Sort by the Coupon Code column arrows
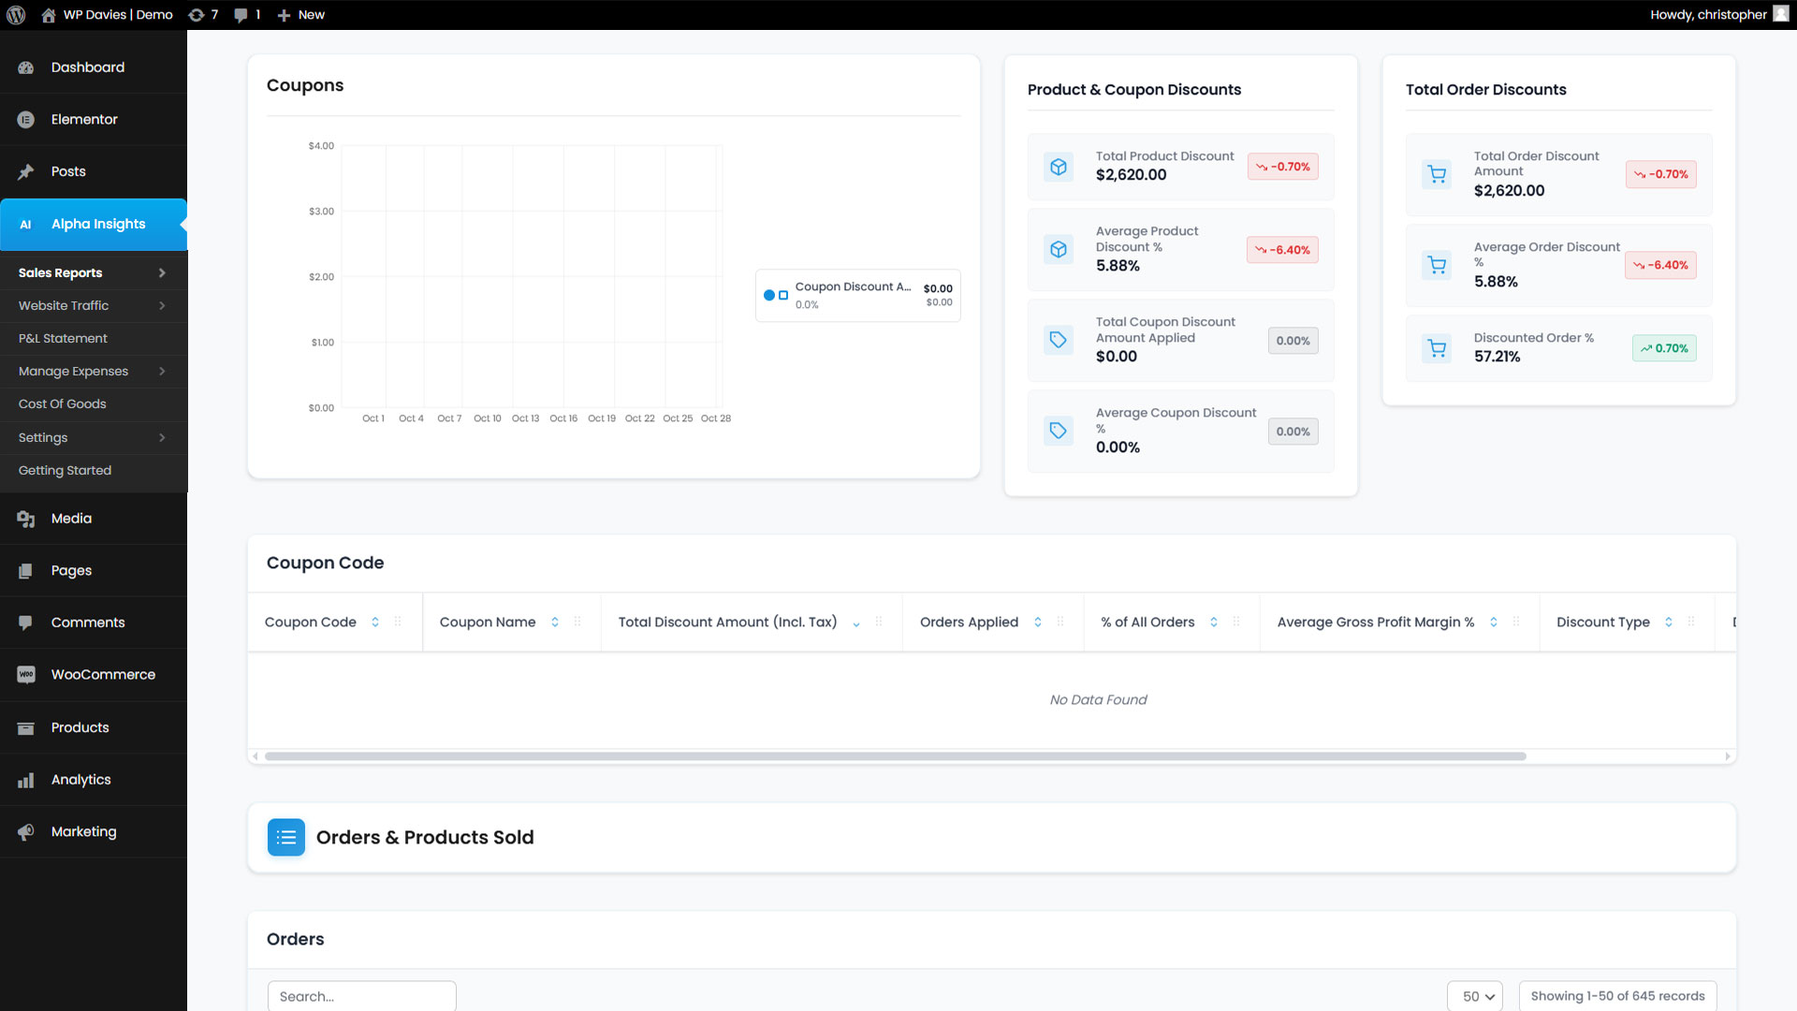The height and width of the screenshot is (1011, 1797). tap(375, 623)
